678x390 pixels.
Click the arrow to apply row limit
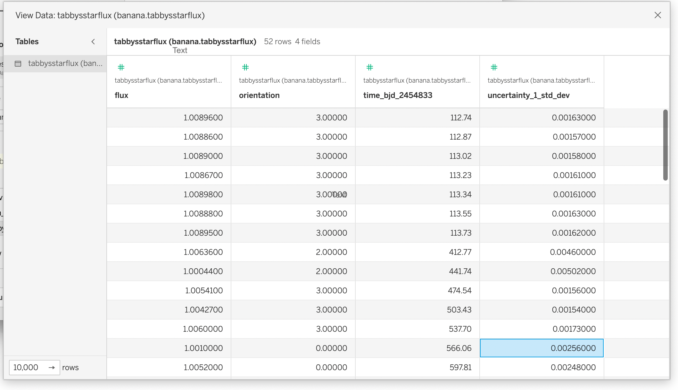point(52,368)
